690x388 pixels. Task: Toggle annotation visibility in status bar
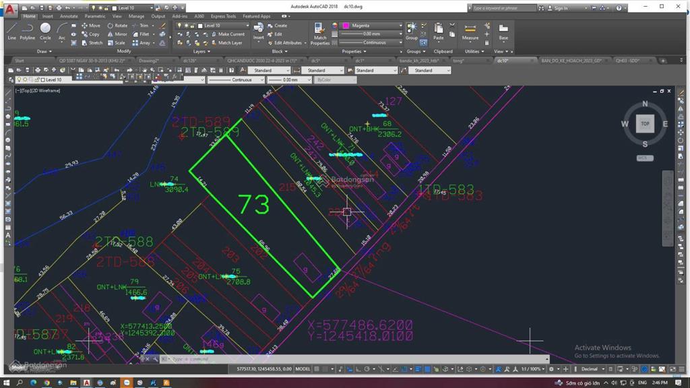499,369
